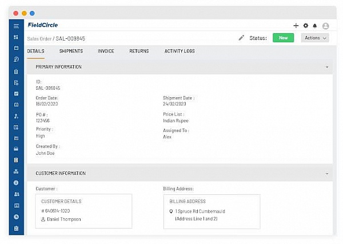Click customer name Daniel Thompson
This screenshot has height=244, width=343.
coord(64,219)
